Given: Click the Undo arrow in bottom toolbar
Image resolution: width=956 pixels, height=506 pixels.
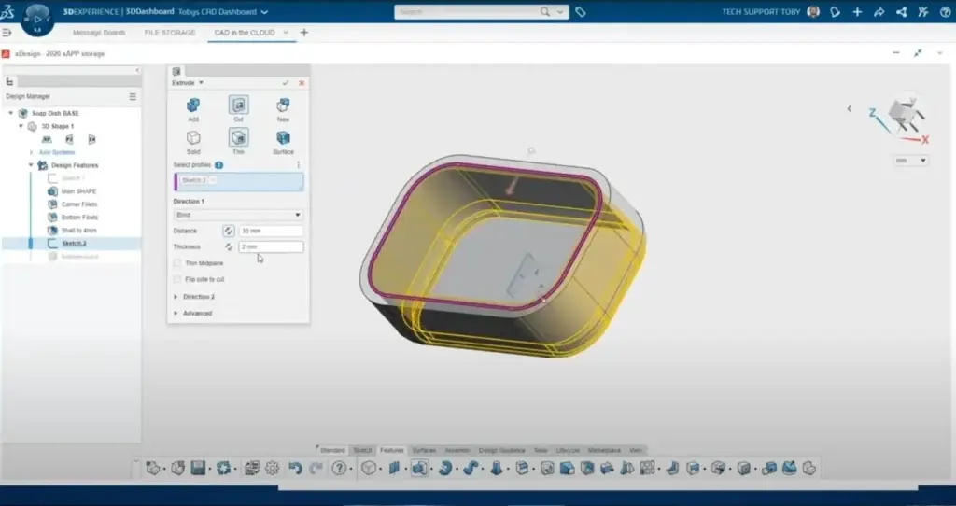Looking at the screenshot, I should 295,468.
